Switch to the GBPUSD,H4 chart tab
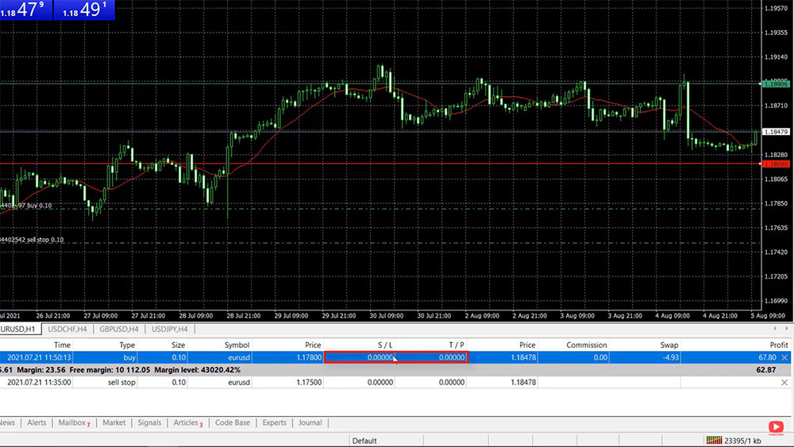This screenshot has width=794, height=447. pyautogui.click(x=119, y=329)
